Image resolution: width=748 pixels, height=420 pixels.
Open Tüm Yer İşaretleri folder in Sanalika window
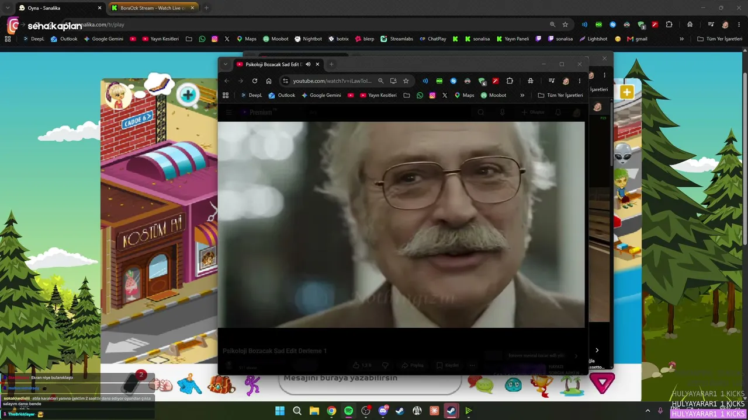[x=721, y=39]
